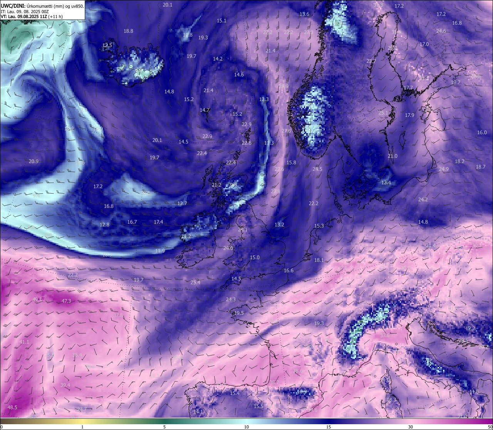Click the 12.7 map value
This screenshot has height=430, width=493.
tap(182, 203)
